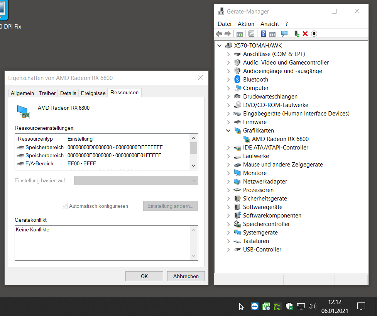
Task: Click the volume speaker tray icon
Action: pyautogui.click(x=312, y=306)
